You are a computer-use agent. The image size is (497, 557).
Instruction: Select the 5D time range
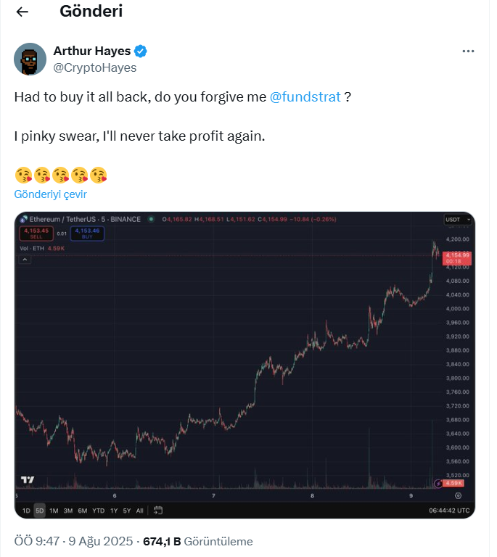click(x=40, y=511)
